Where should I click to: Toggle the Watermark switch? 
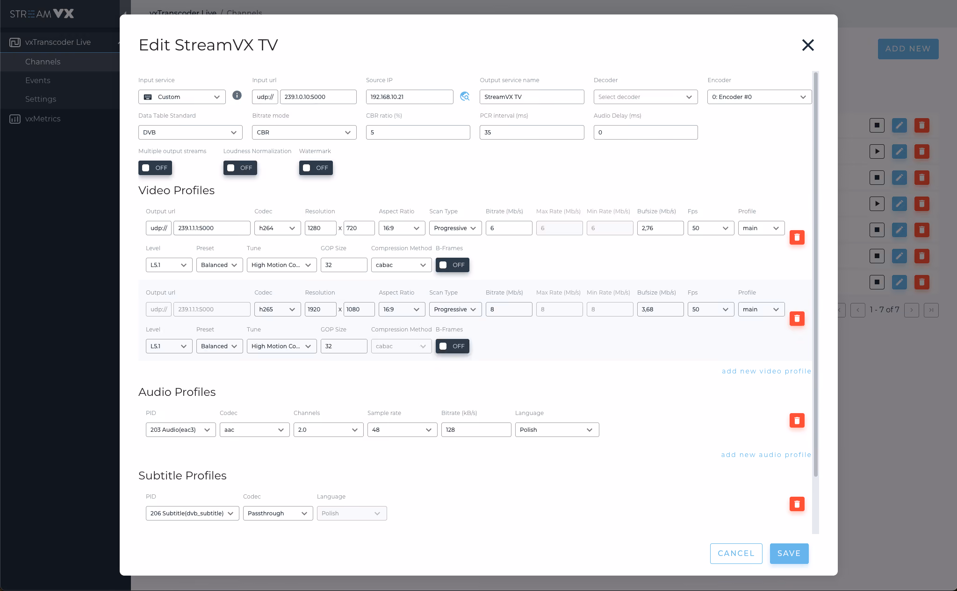[316, 168]
